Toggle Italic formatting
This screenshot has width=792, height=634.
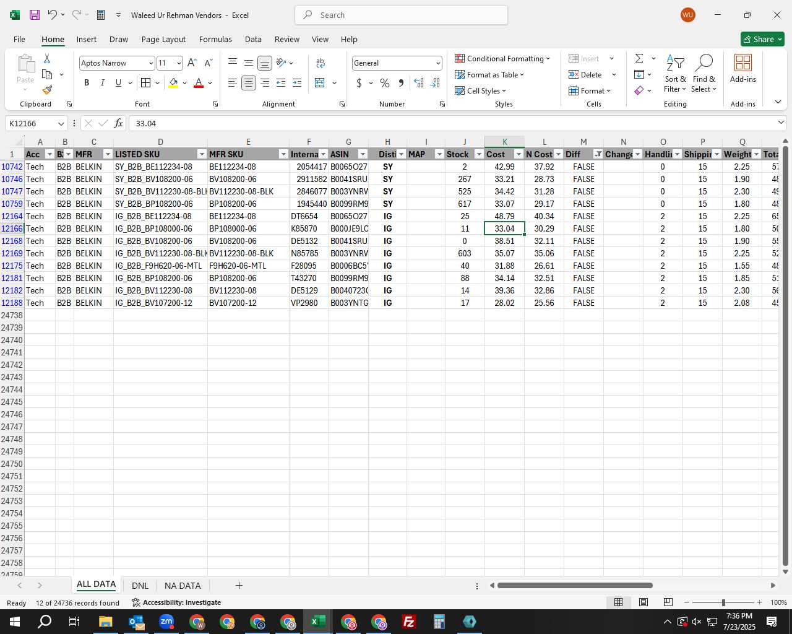(x=102, y=83)
